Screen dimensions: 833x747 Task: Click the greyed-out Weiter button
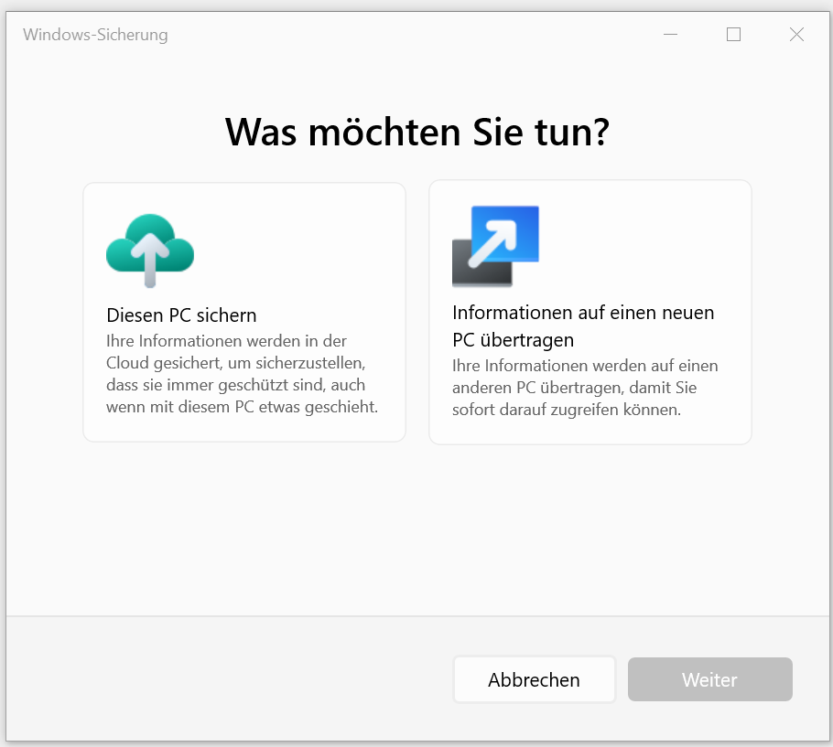(x=709, y=680)
